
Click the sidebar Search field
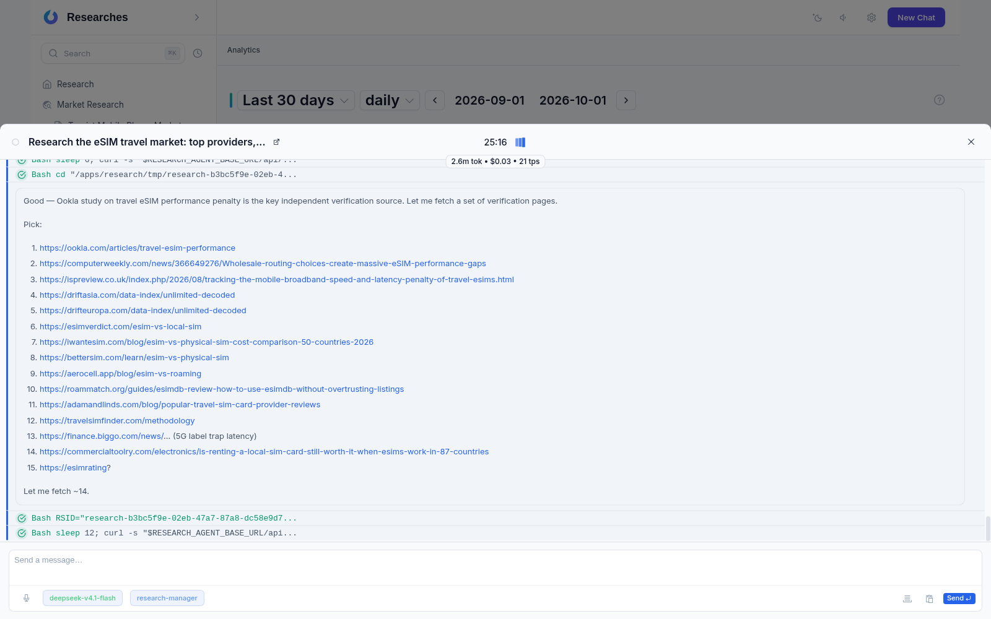tap(113, 53)
